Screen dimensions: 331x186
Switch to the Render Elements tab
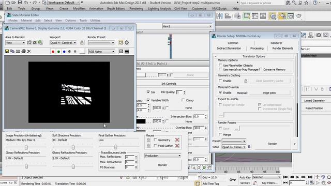283,48
